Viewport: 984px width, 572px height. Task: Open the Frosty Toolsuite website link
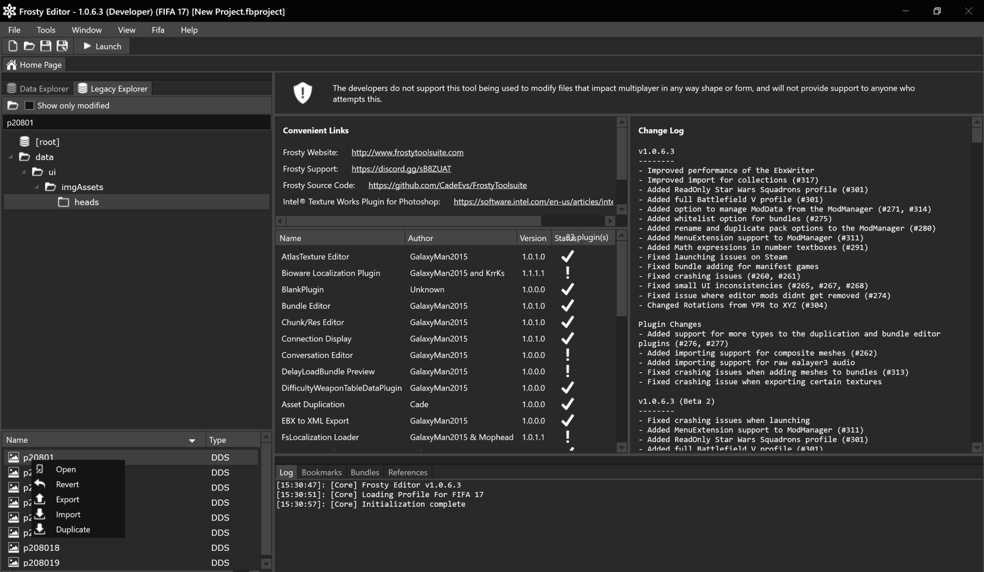407,152
